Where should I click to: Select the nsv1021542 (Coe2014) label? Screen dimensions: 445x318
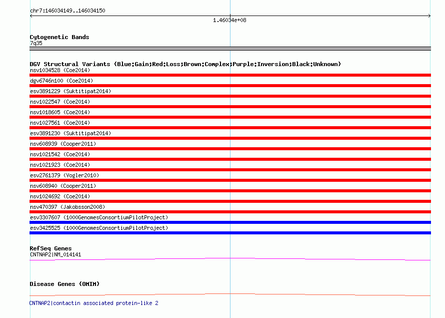click(x=60, y=154)
